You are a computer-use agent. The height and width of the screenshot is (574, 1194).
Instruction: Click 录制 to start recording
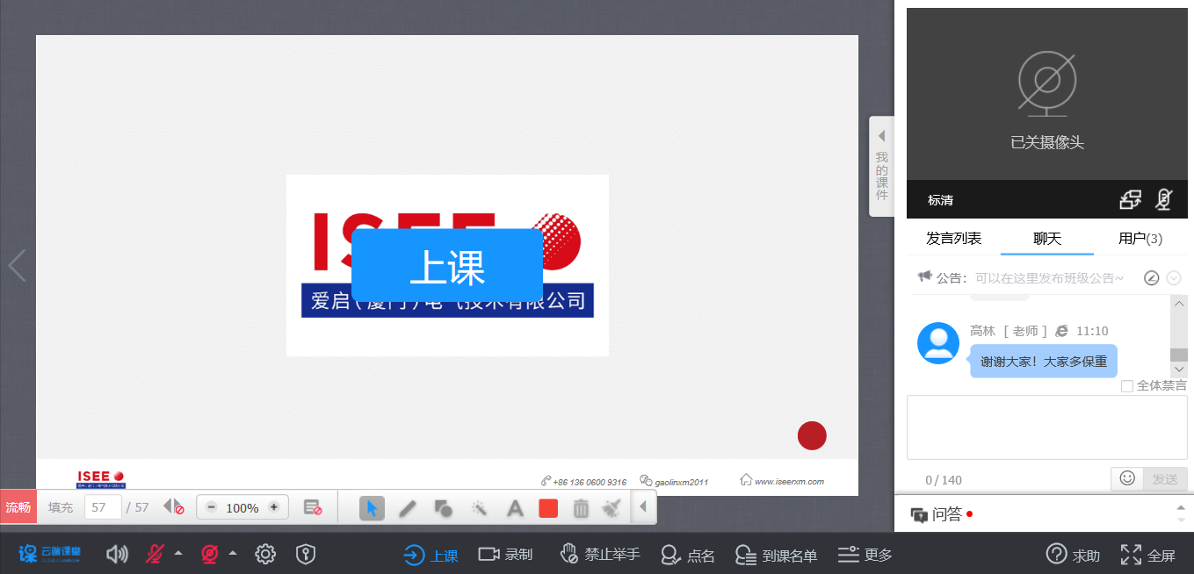pos(506,555)
